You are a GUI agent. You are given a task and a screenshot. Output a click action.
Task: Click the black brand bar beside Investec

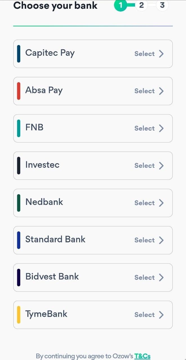click(x=19, y=166)
